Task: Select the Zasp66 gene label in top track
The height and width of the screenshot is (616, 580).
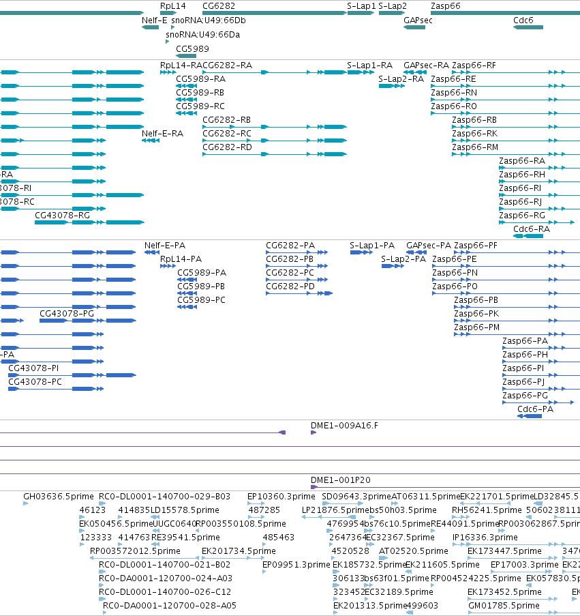Action: coord(446,6)
